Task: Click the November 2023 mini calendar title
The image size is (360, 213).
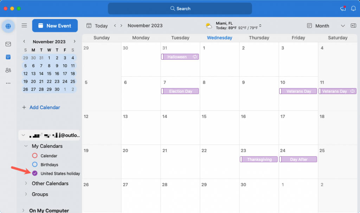Action: (49, 42)
